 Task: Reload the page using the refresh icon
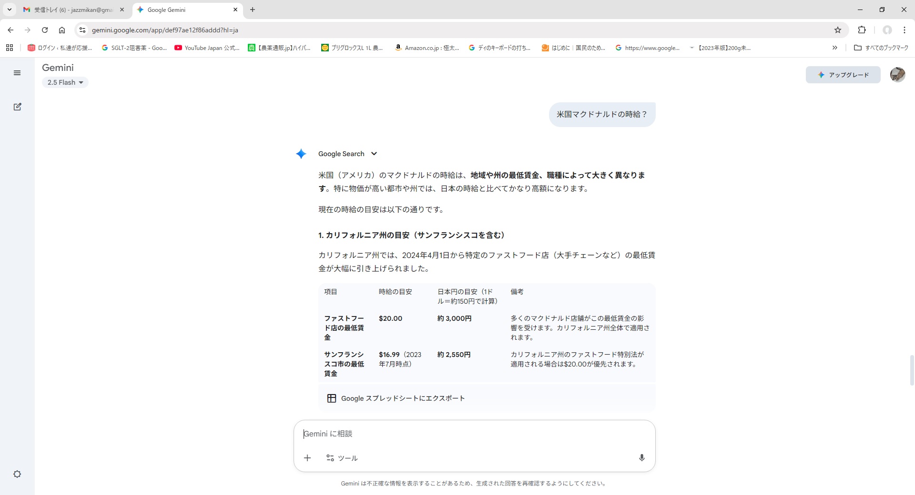point(45,30)
